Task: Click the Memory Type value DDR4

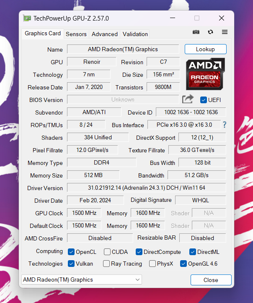Action: [x=101, y=162]
